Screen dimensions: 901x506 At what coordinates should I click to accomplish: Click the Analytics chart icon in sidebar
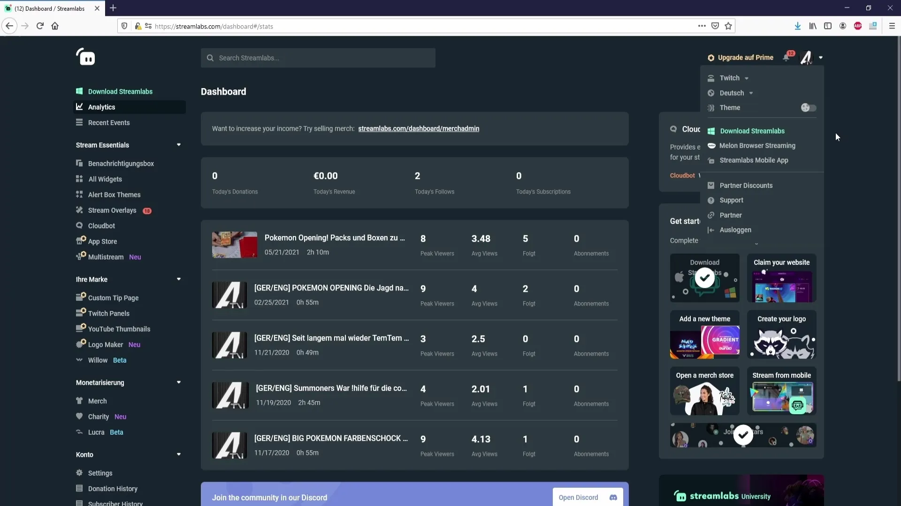tap(79, 107)
